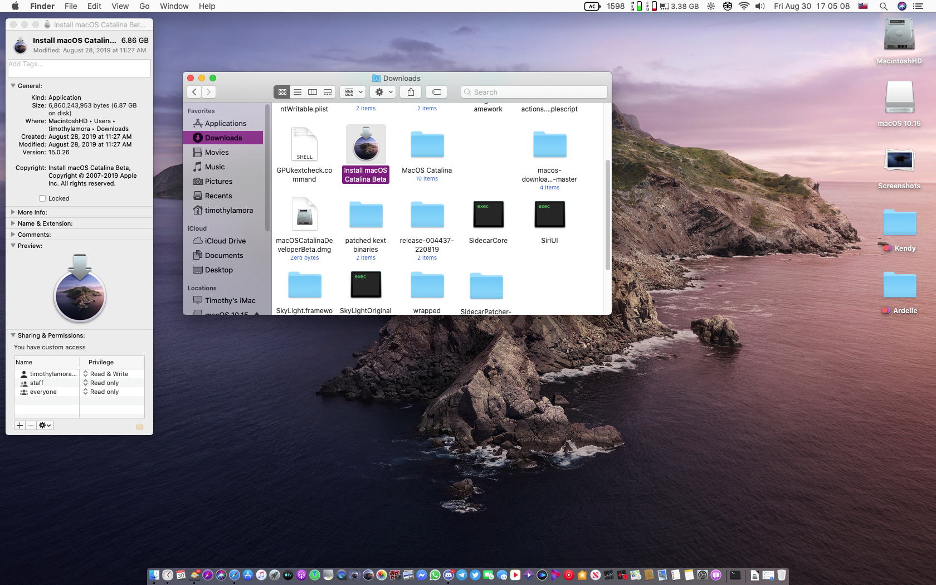Click the lock icon in Sharing & Permissions
936x585 pixels.
[140, 426]
